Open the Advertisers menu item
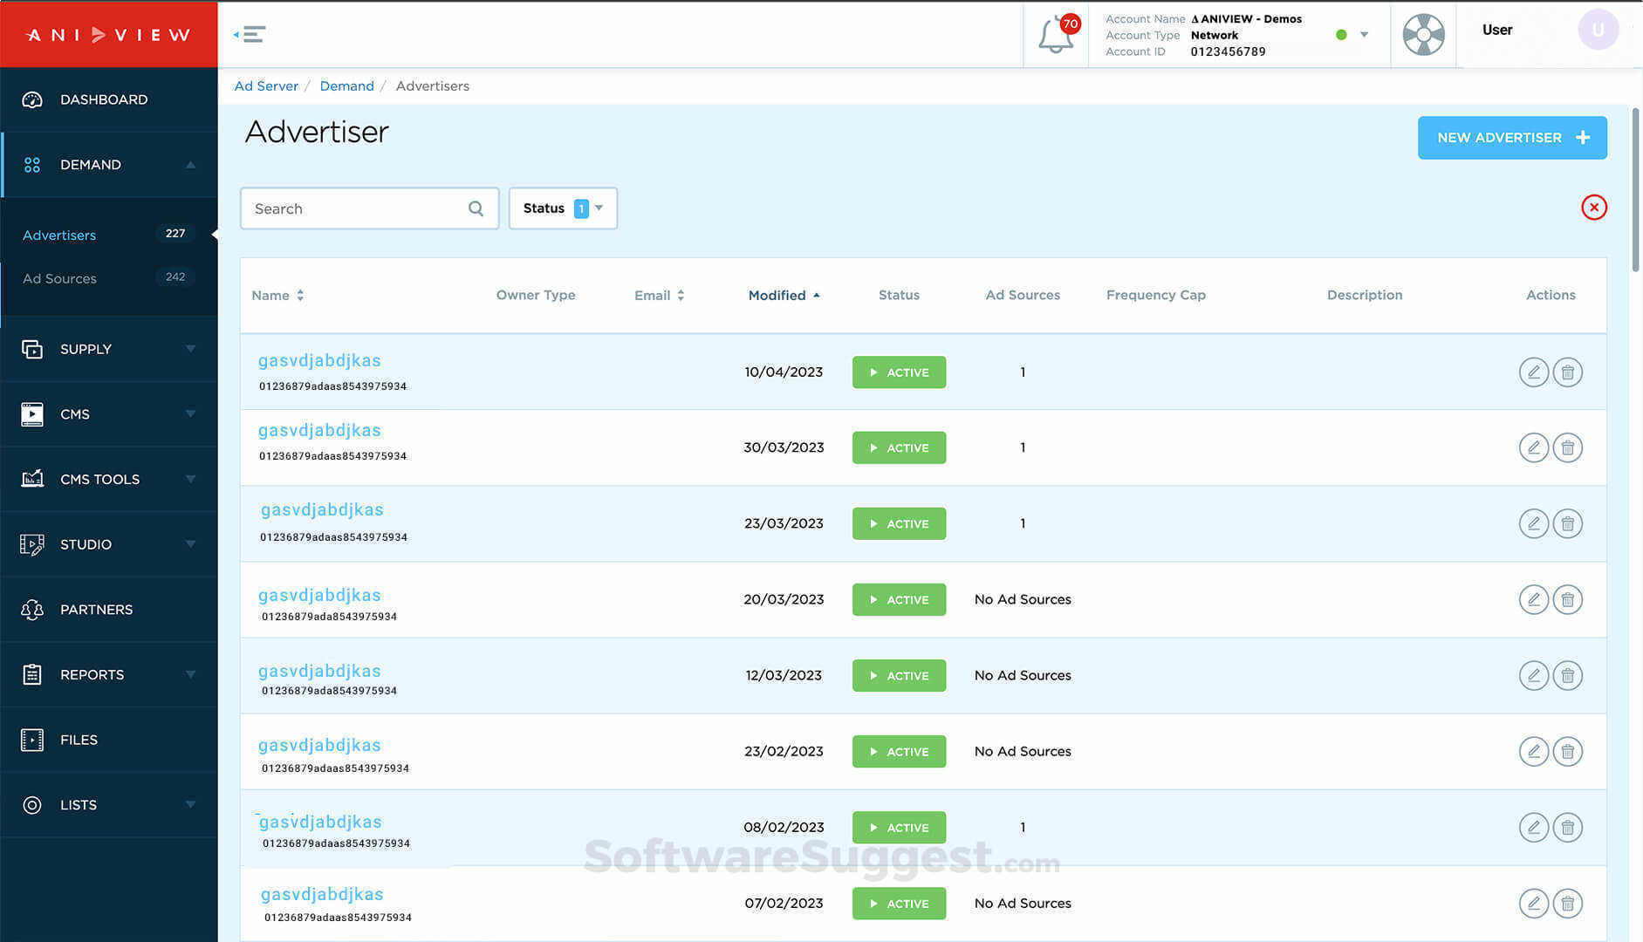The height and width of the screenshot is (942, 1643). coord(58,235)
